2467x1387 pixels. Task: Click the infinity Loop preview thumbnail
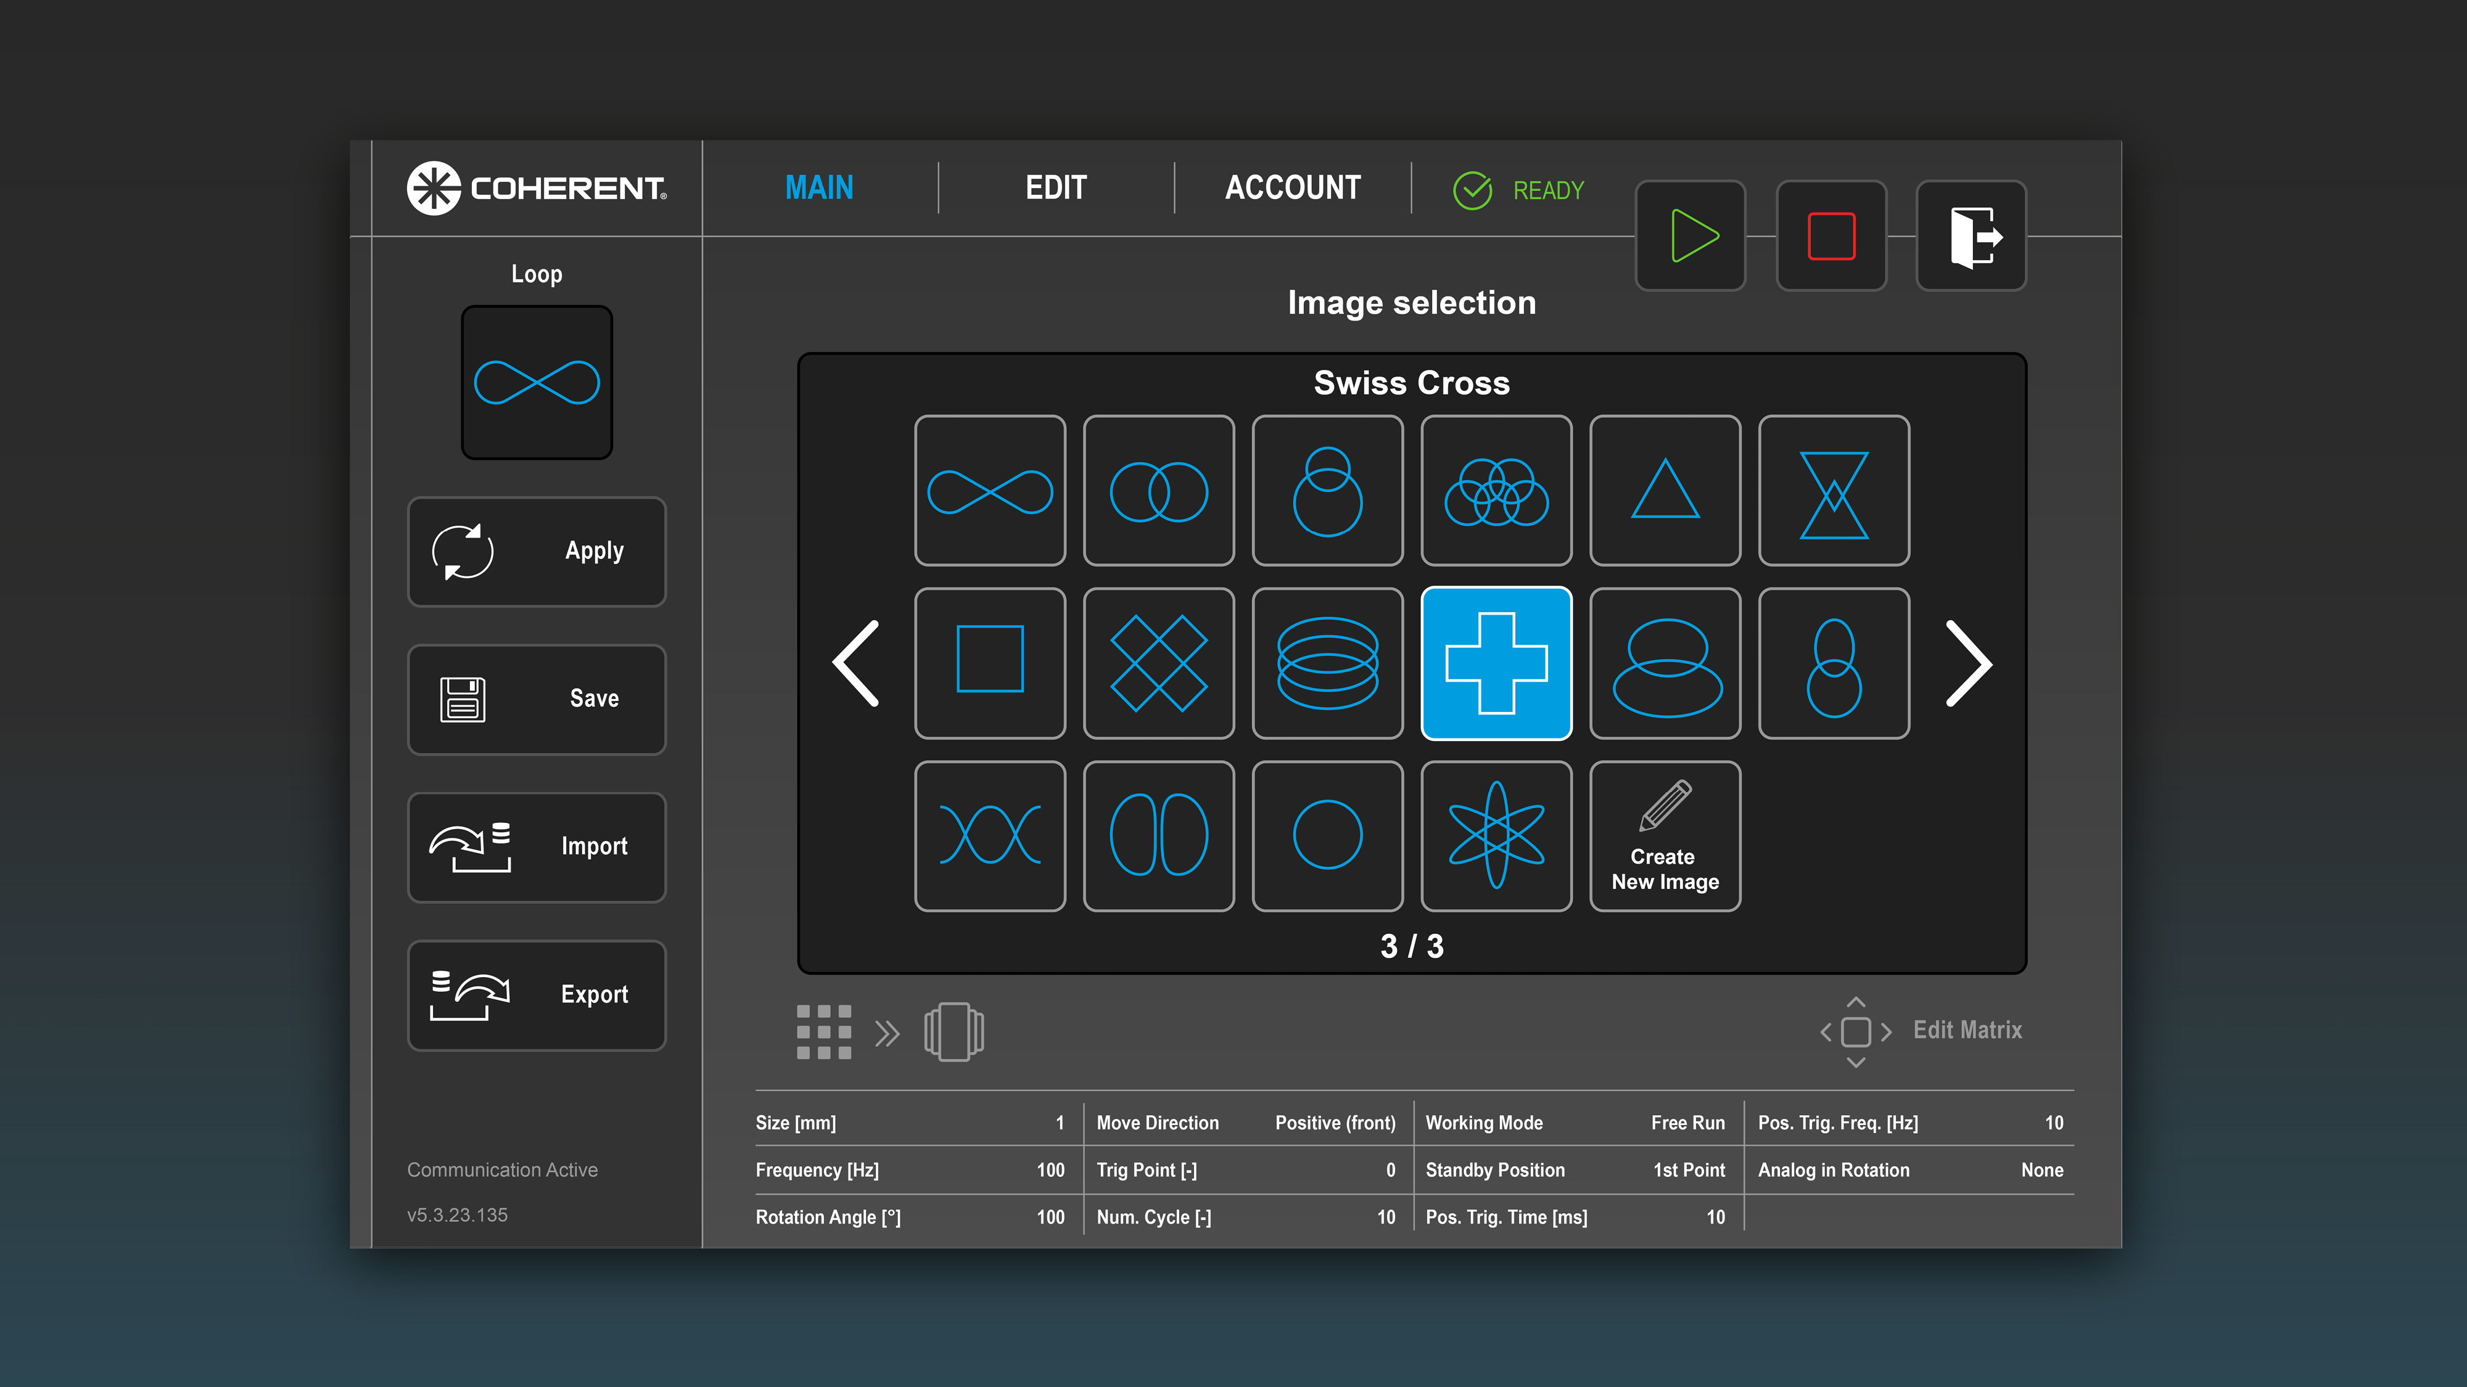pyautogui.click(x=537, y=382)
